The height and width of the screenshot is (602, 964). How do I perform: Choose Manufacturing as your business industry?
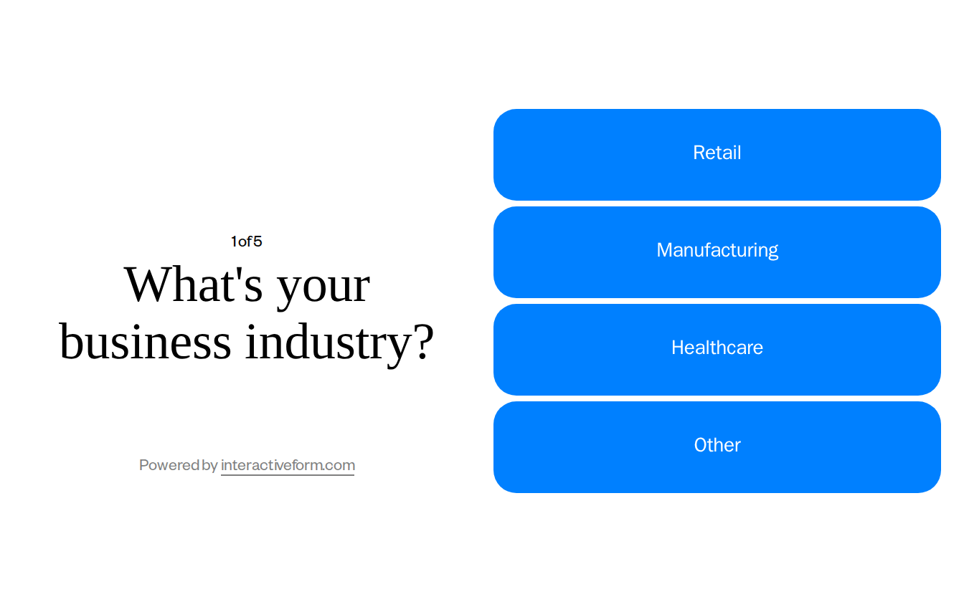(717, 251)
